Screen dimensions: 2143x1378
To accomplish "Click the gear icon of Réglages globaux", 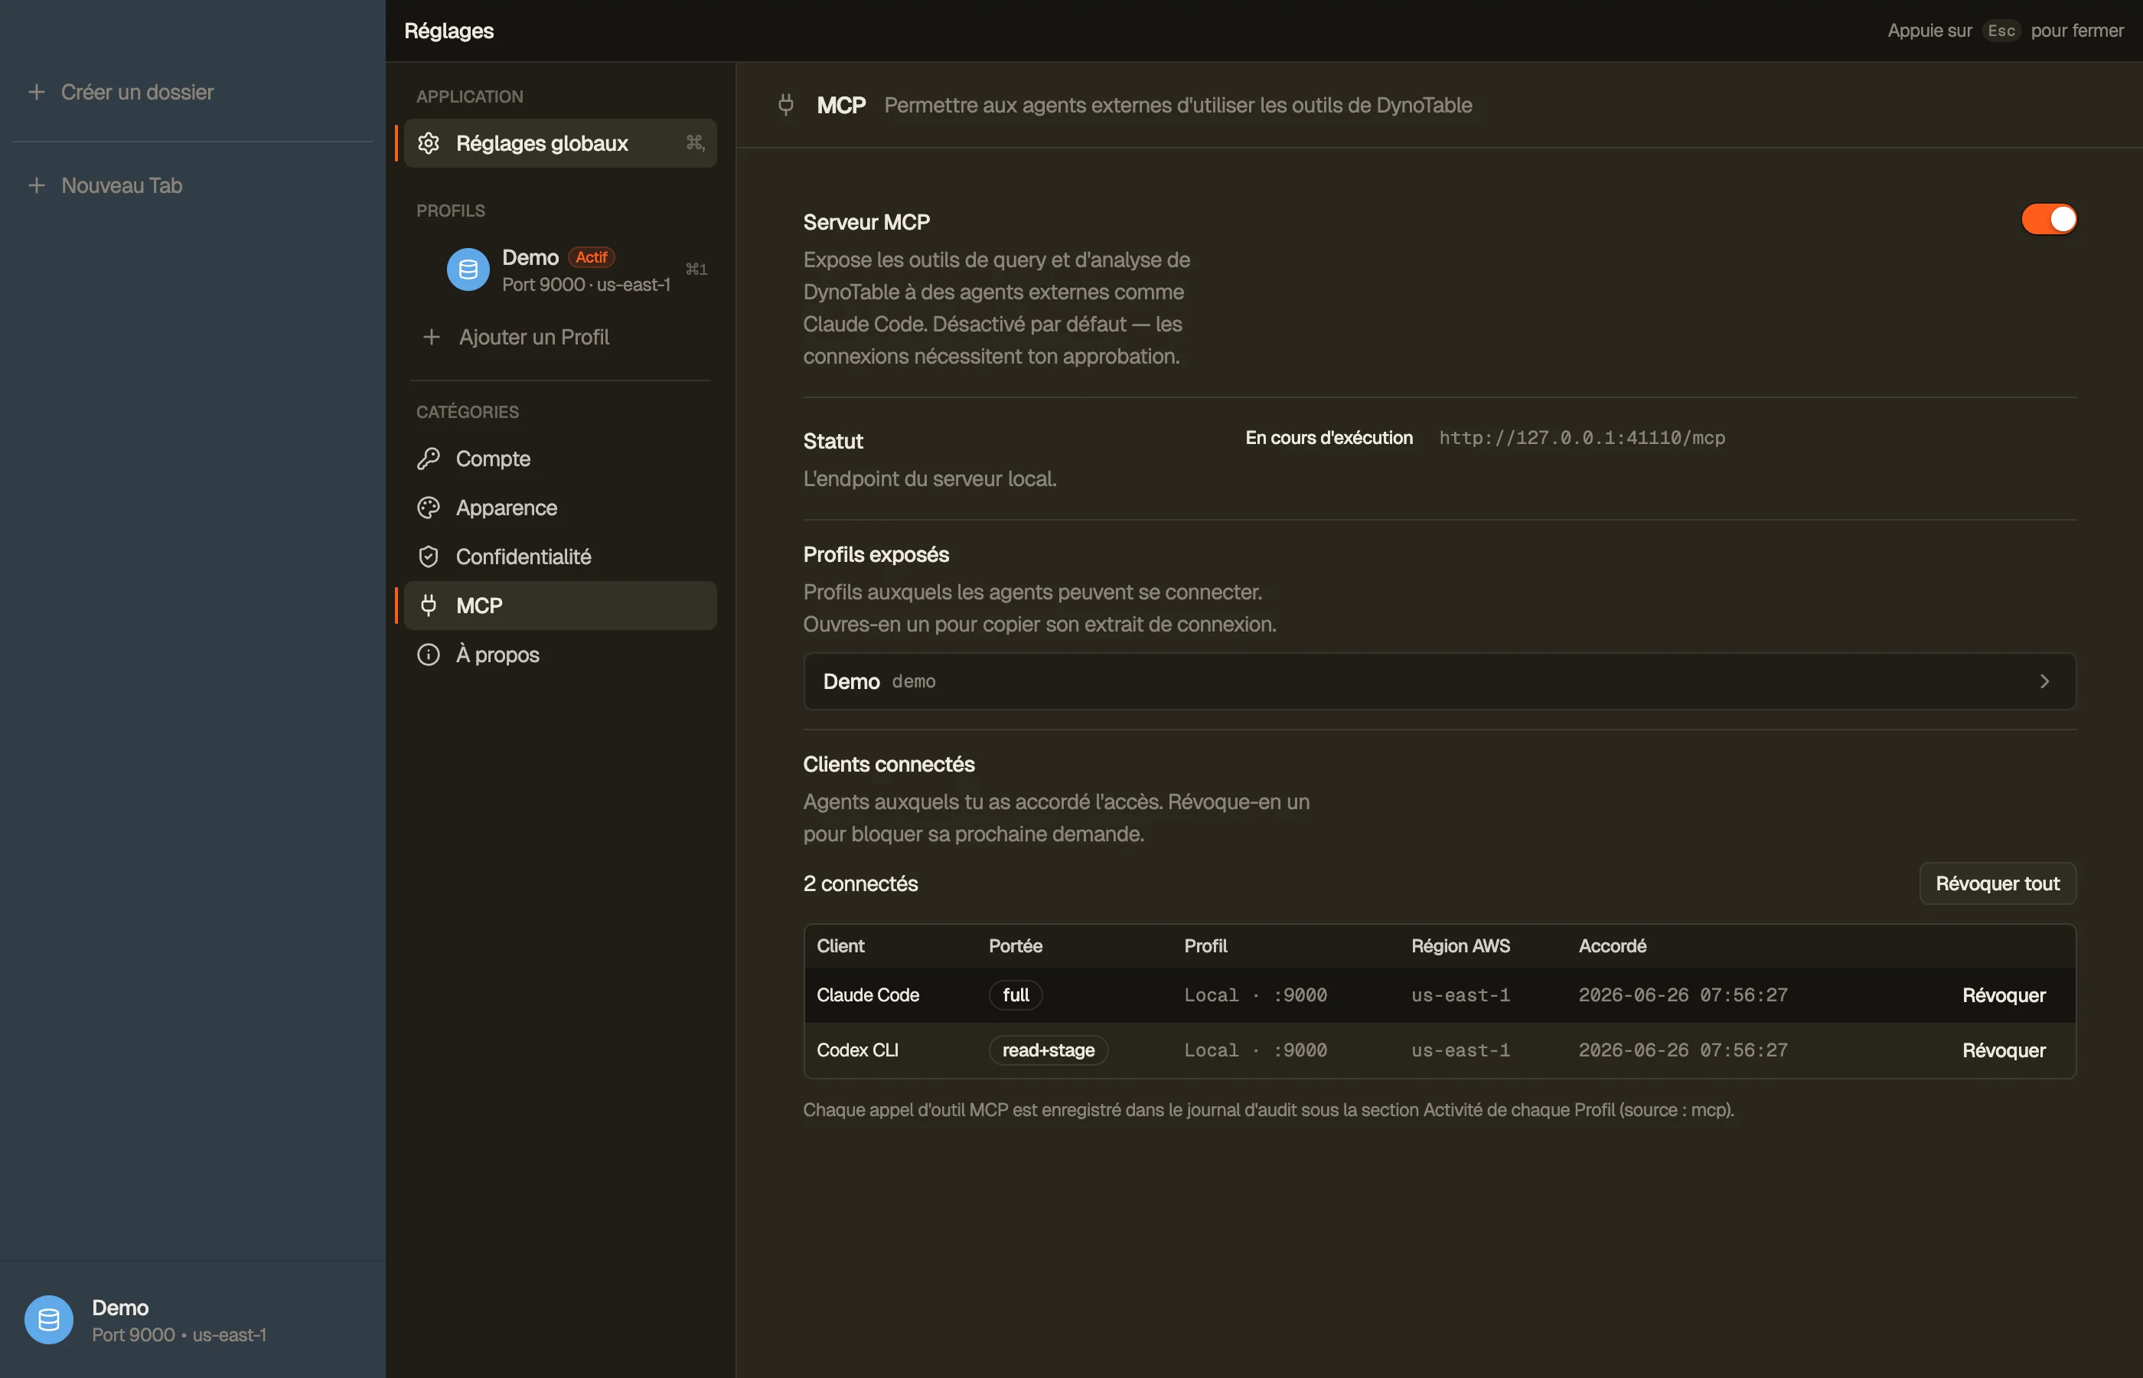I will 429,143.
